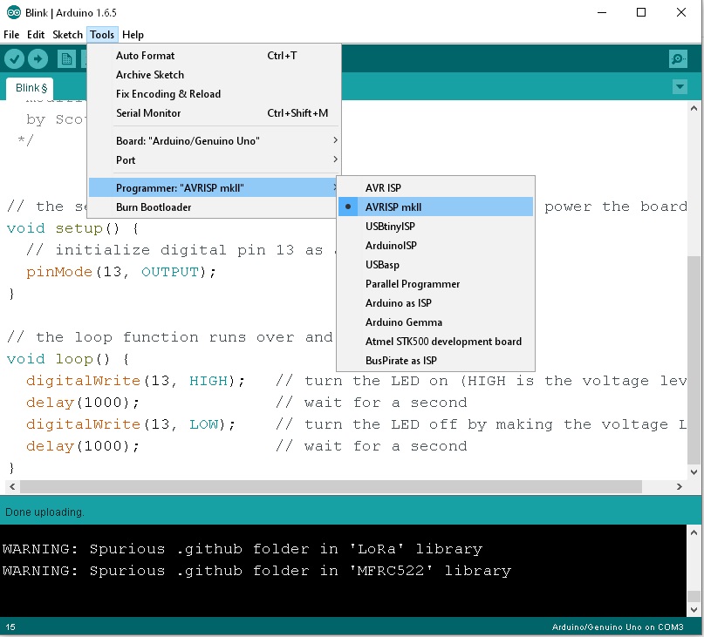Image resolution: width=704 pixels, height=637 pixels.
Task: Click 'digitalWrite(13, HIGH);' code
Action: [135, 381]
